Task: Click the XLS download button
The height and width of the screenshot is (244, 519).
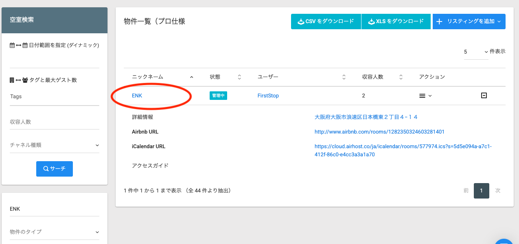Action: 396,22
